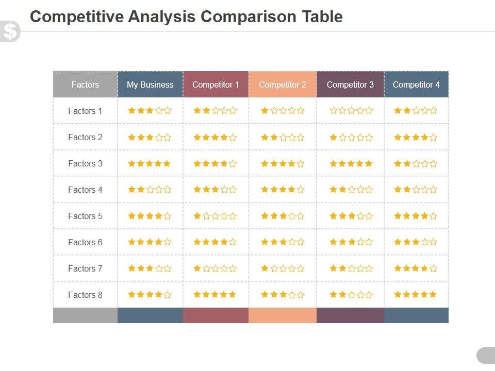Click the Competitor 2 star rating for Factors 4

(x=283, y=190)
